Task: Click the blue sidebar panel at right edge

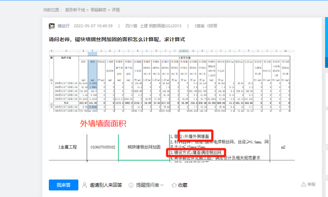Action: 326,42
